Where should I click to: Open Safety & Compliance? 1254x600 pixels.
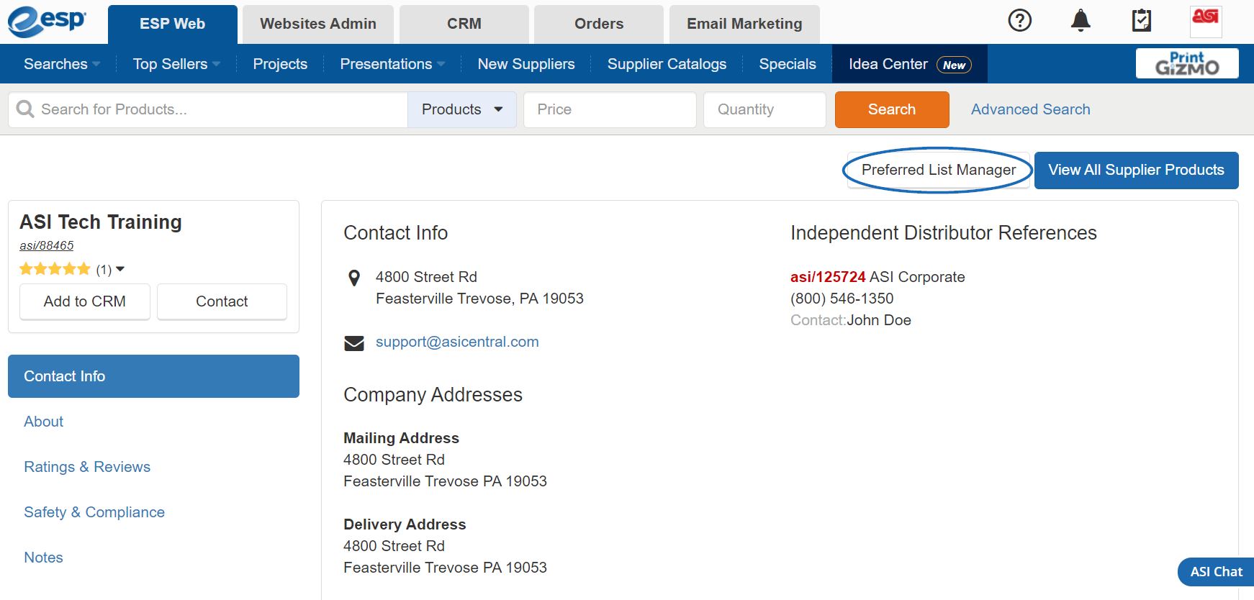tap(94, 512)
